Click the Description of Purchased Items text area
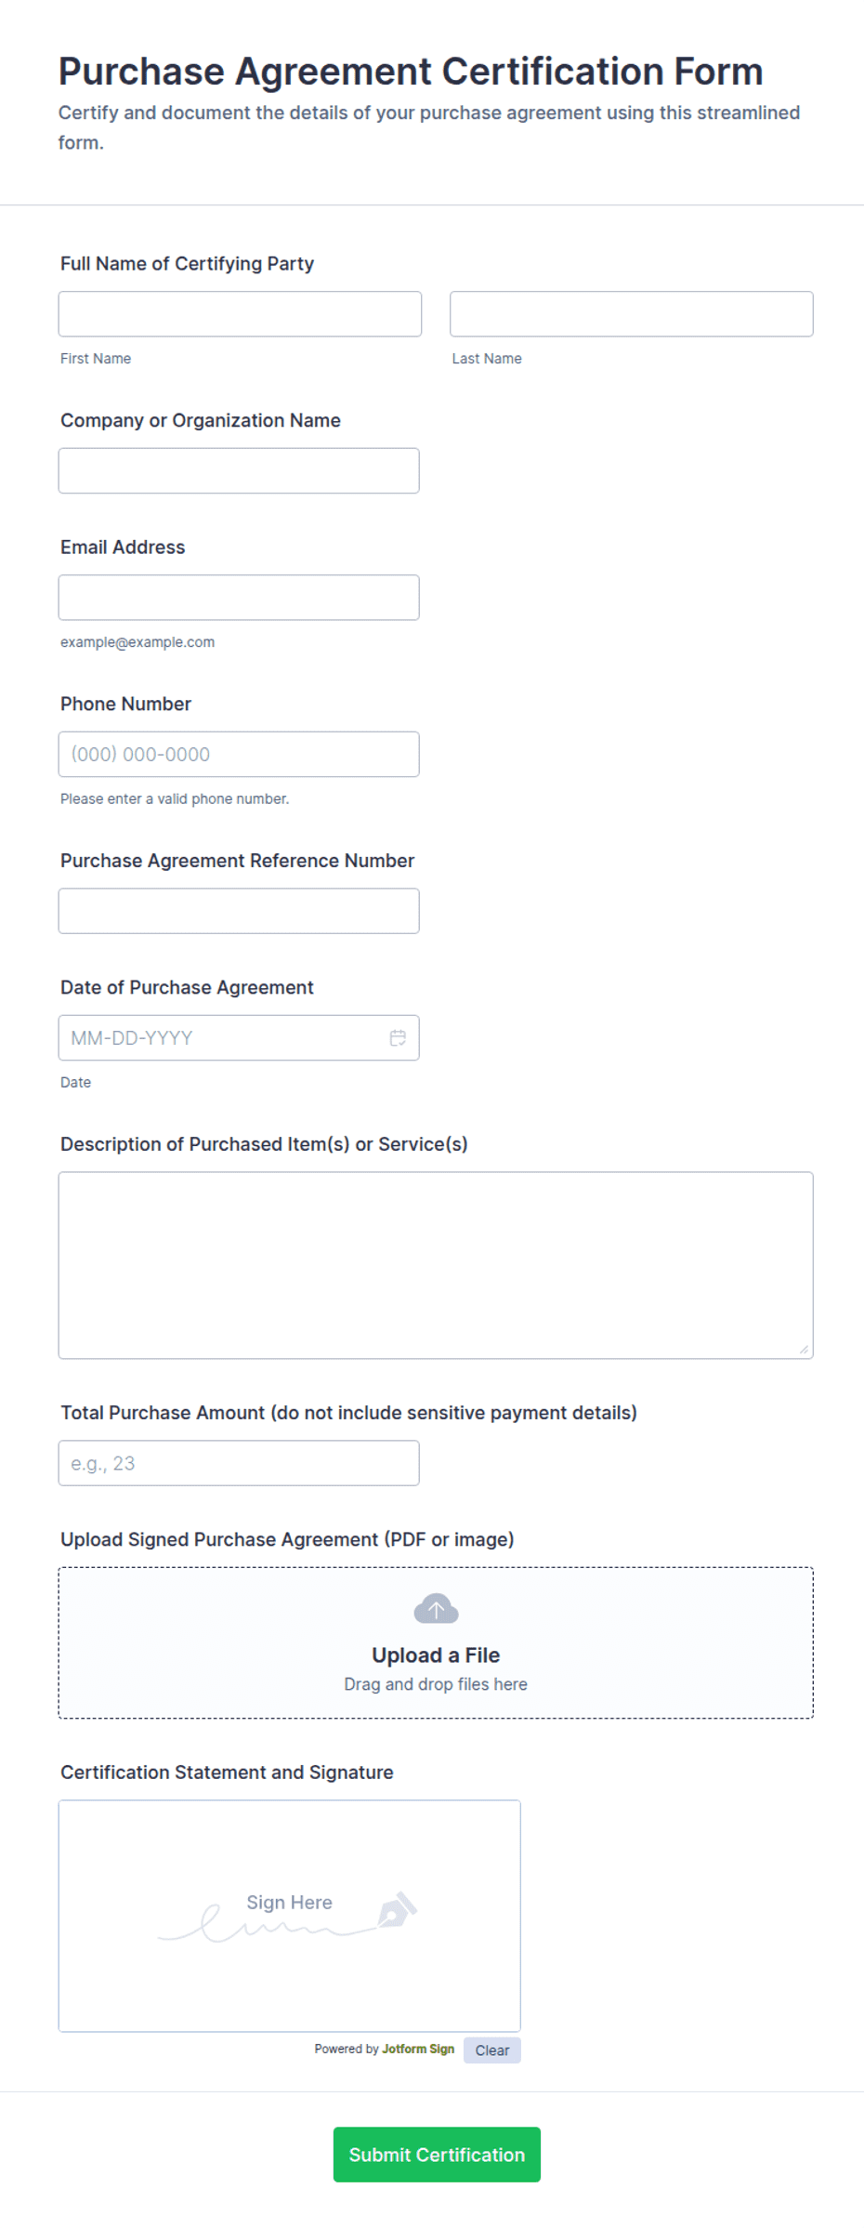This screenshot has height=2228, width=864. (436, 1265)
